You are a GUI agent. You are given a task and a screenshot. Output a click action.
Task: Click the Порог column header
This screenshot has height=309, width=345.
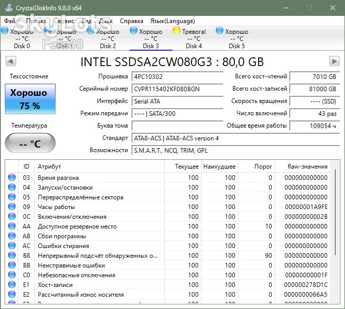click(256, 167)
